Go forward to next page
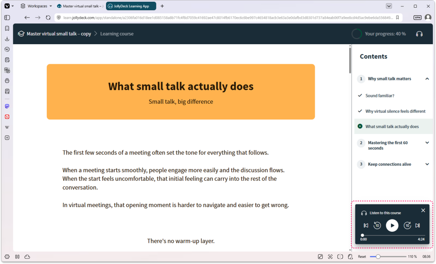Screen dimensions: 436x264 tap(37, 17)
